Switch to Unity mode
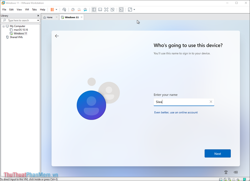This screenshot has height=181, width=250. coord(112,10)
